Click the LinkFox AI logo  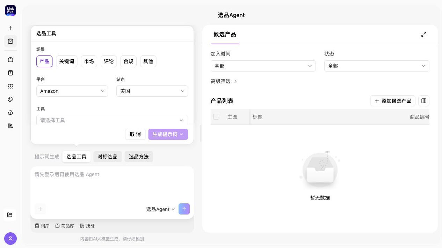10,10
